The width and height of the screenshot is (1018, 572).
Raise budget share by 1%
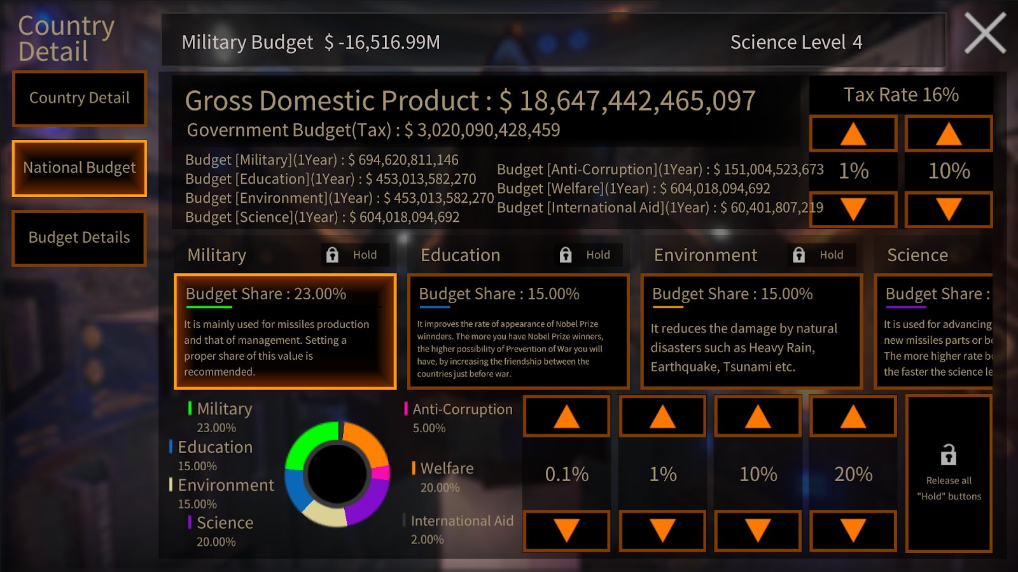(x=662, y=417)
